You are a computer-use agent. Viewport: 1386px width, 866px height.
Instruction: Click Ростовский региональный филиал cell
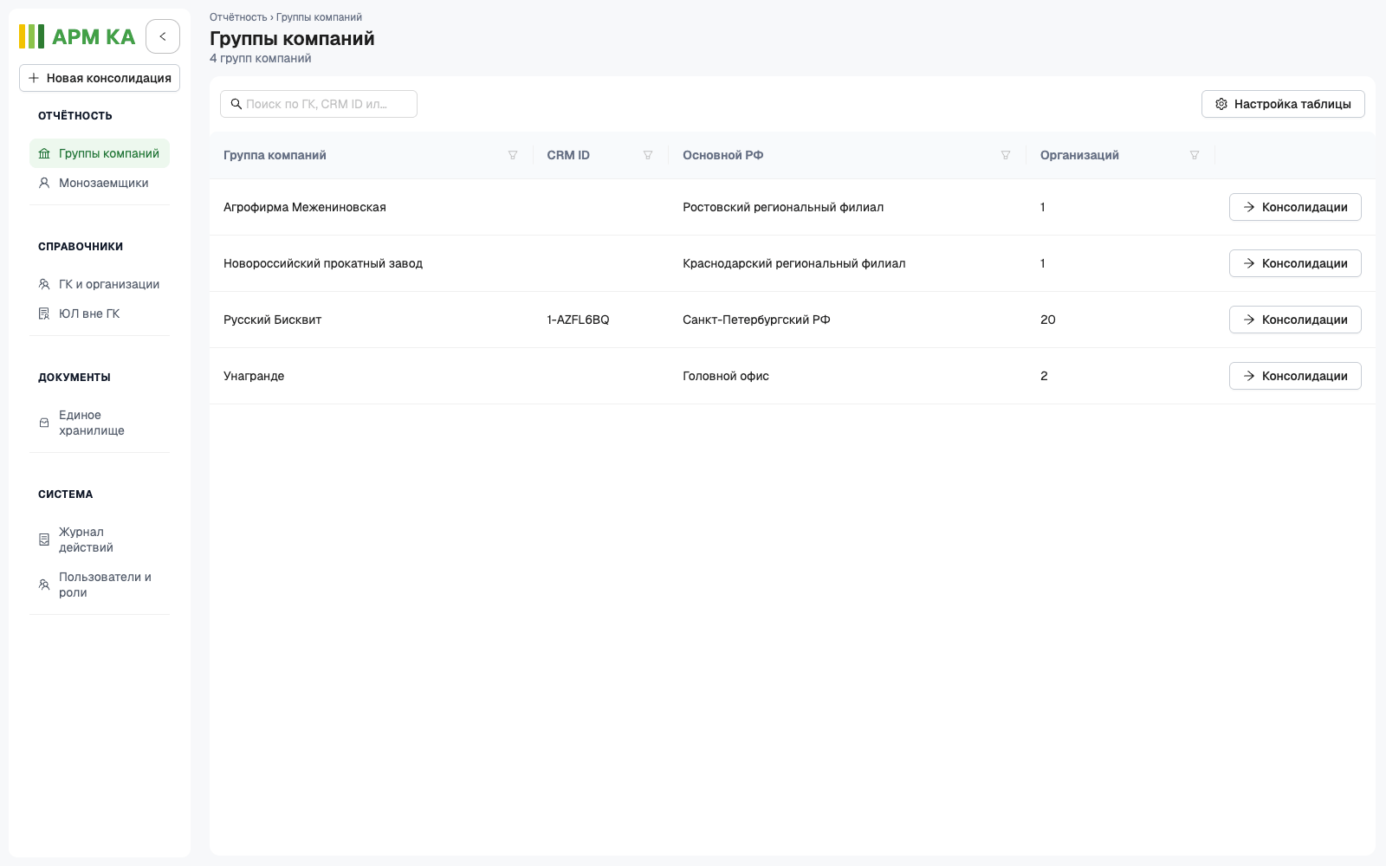point(783,207)
